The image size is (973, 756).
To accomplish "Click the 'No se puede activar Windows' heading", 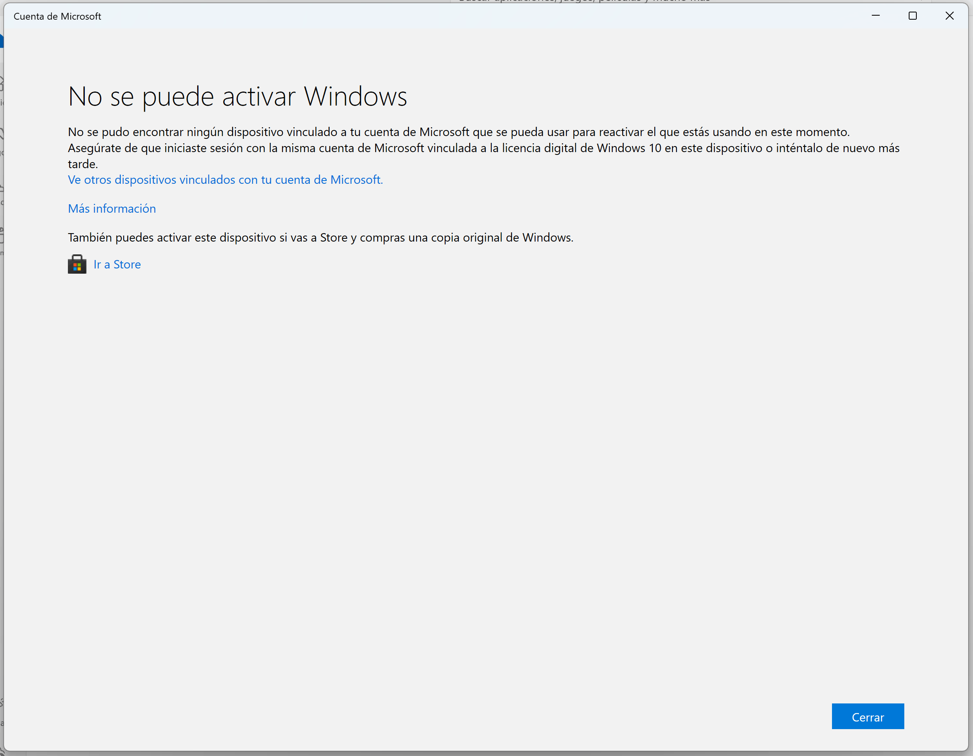I will (237, 96).
